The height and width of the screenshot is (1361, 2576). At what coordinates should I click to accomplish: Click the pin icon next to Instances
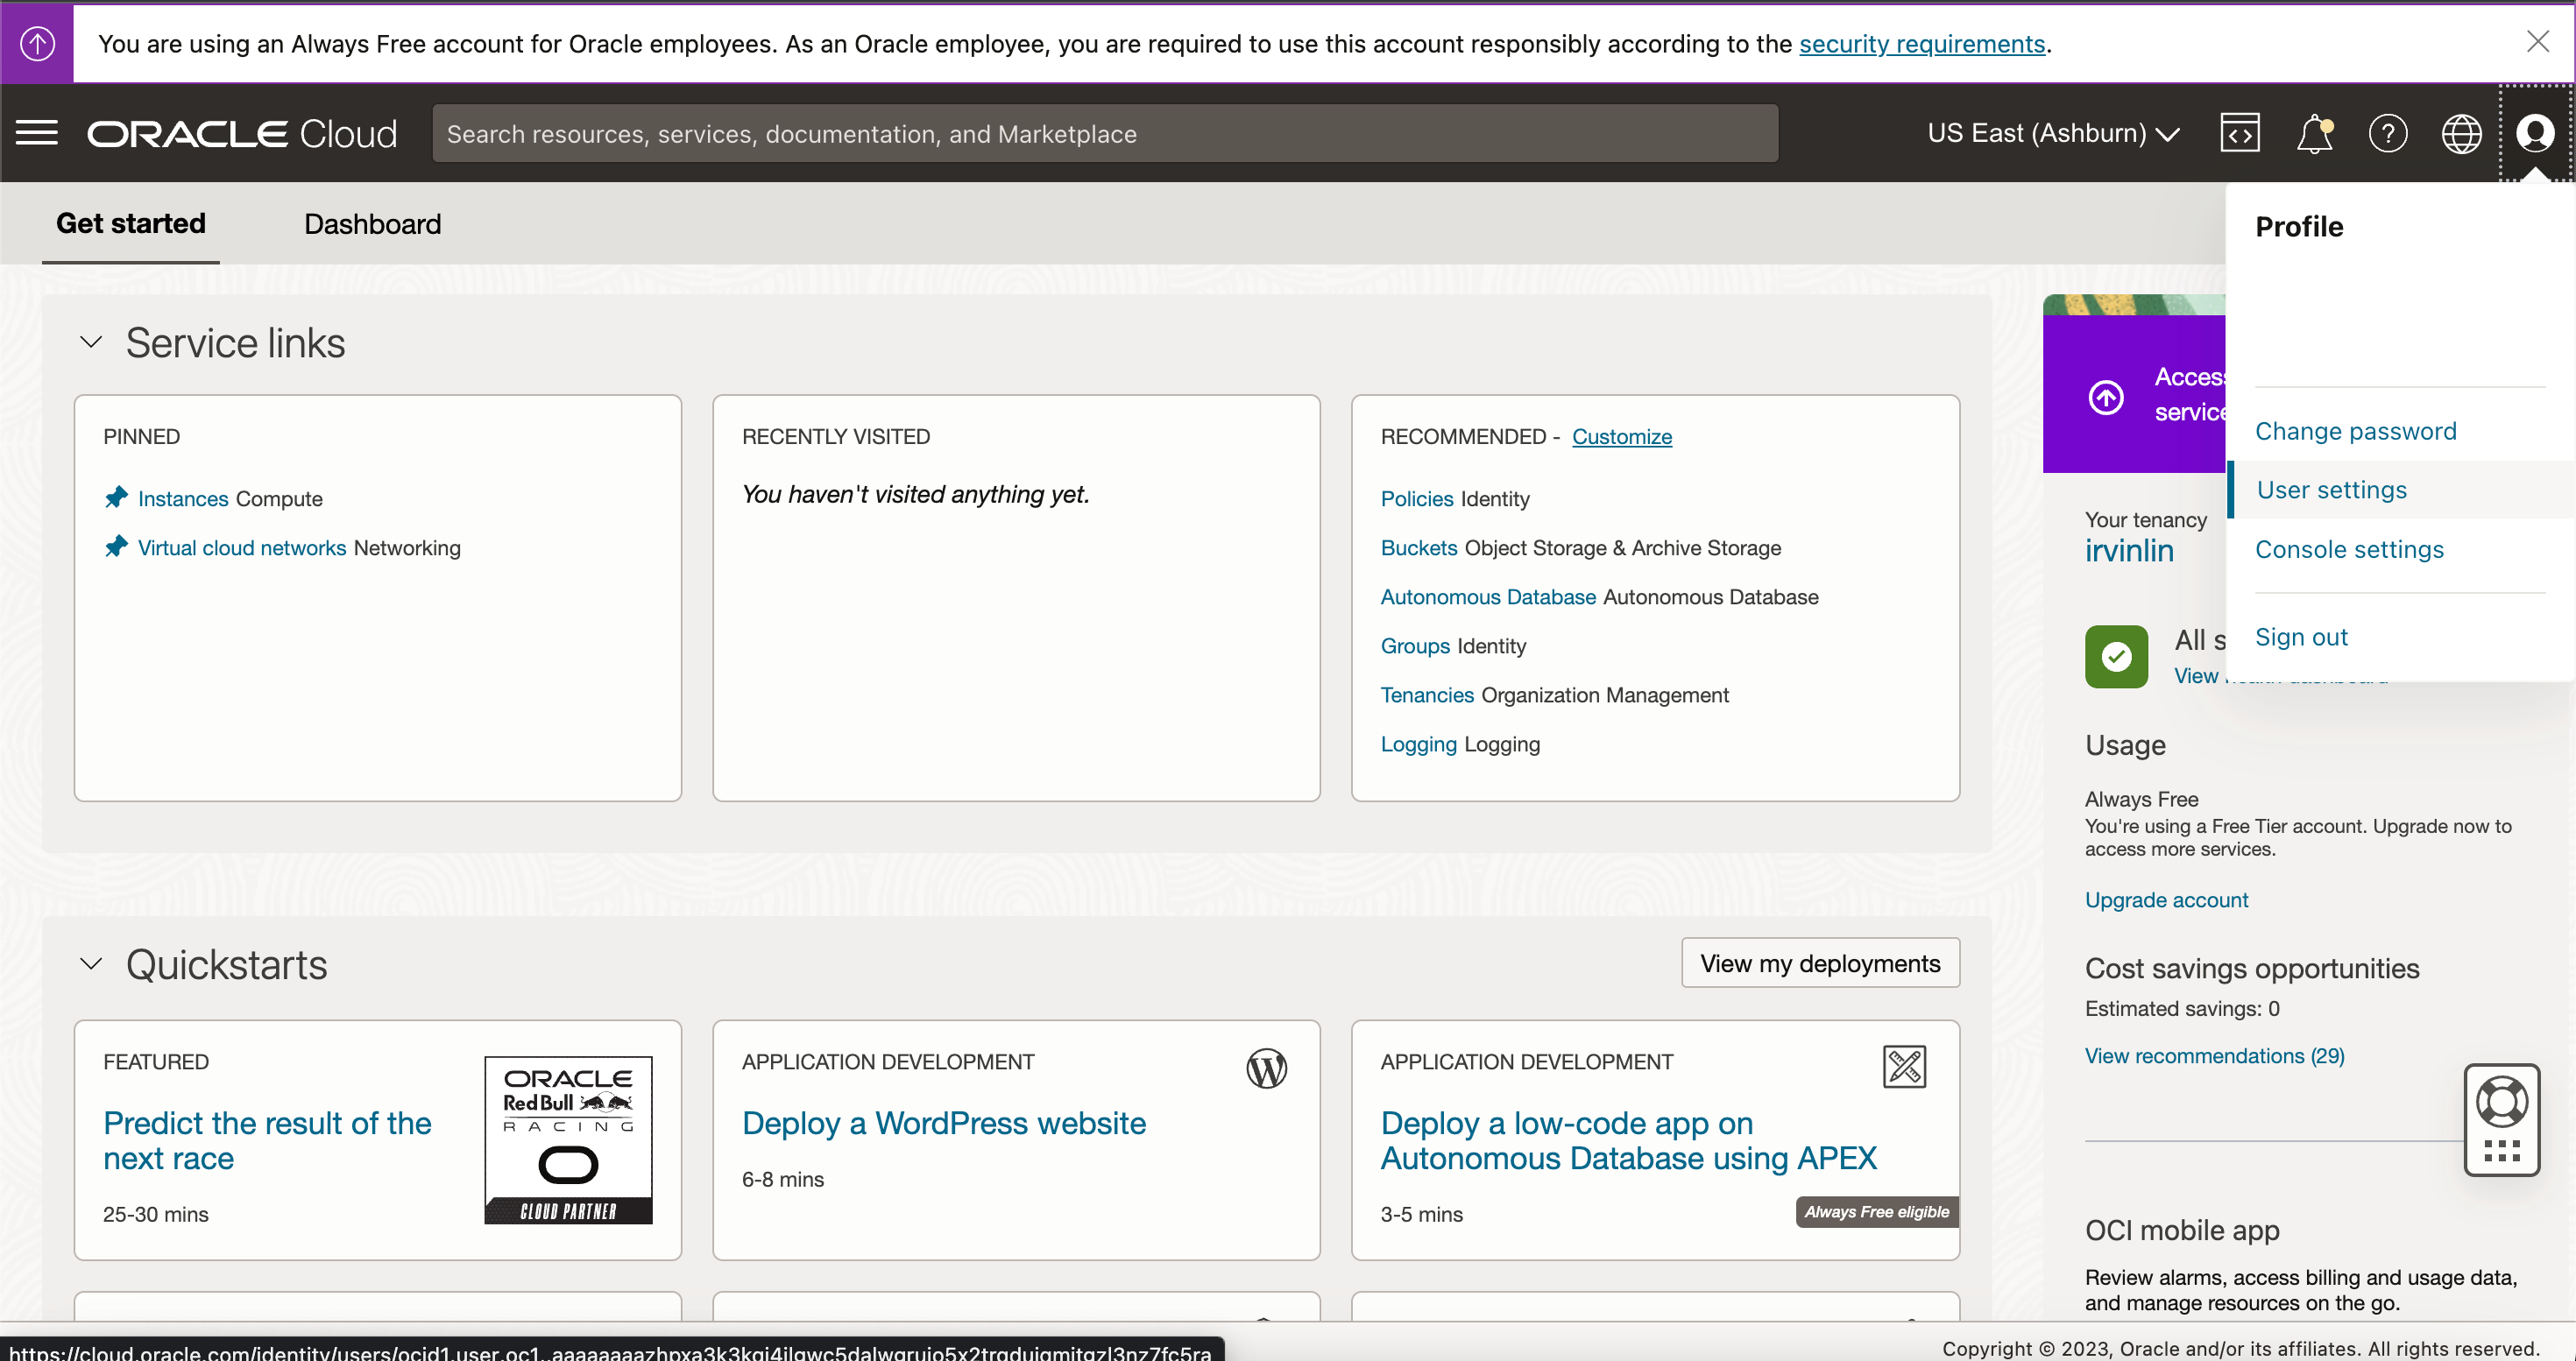[117, 497]
